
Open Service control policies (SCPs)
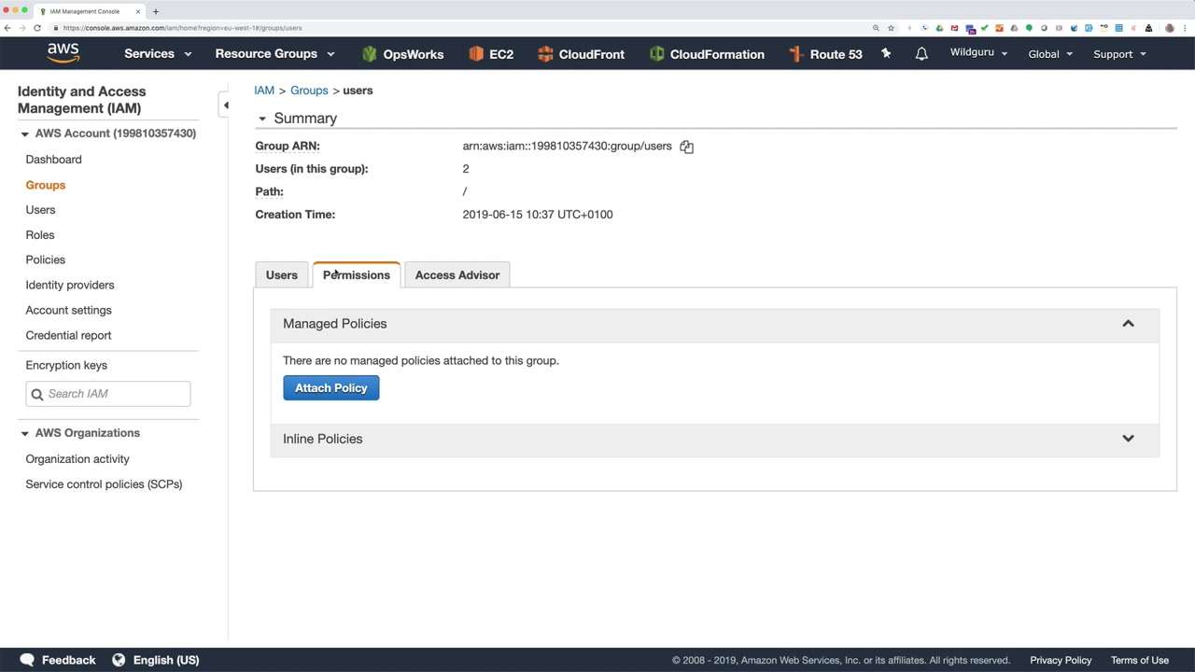(104, 484)
